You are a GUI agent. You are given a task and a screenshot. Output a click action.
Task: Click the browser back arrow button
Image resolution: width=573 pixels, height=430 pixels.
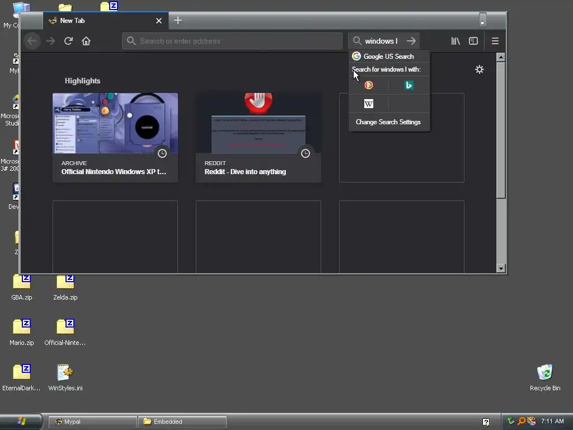32,41
